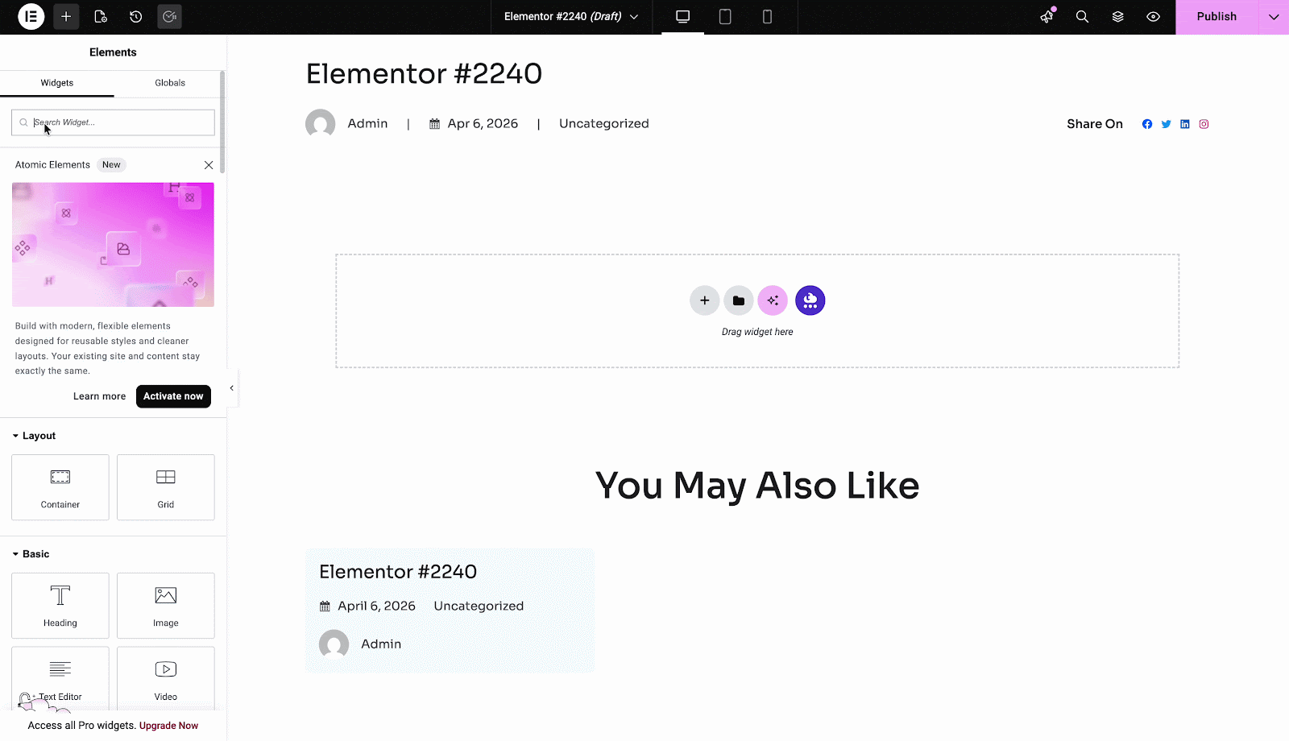Click the AI sparkles button in the canvas
Screen dimensions: 1289x741
(x=772, y=300)
